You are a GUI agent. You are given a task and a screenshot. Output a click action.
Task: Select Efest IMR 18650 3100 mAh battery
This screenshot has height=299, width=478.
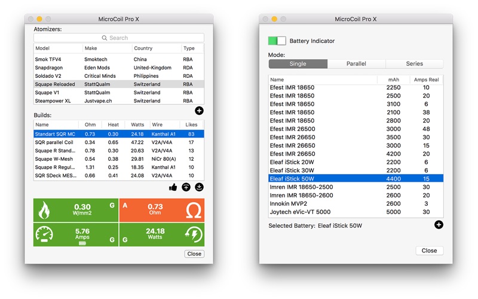356,104
